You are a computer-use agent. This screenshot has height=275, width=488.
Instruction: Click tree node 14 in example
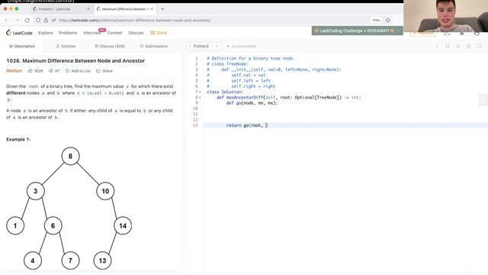tap(123, 225)
